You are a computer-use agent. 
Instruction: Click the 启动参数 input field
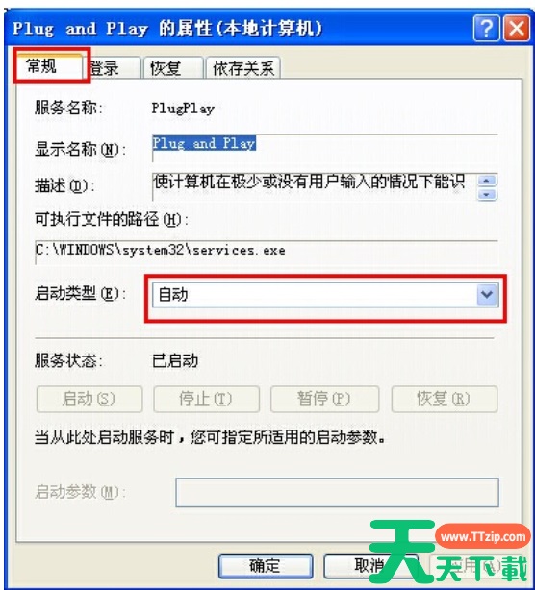point(337,493)
